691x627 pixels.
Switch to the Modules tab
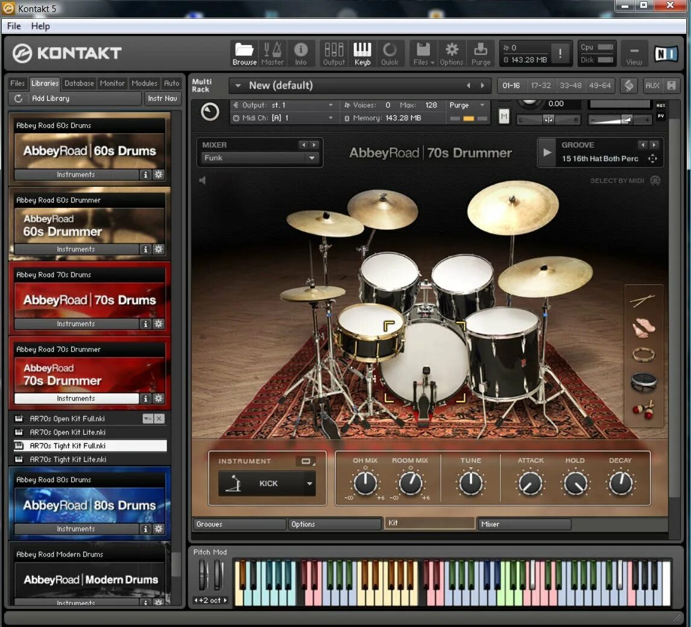pos(144,83)
